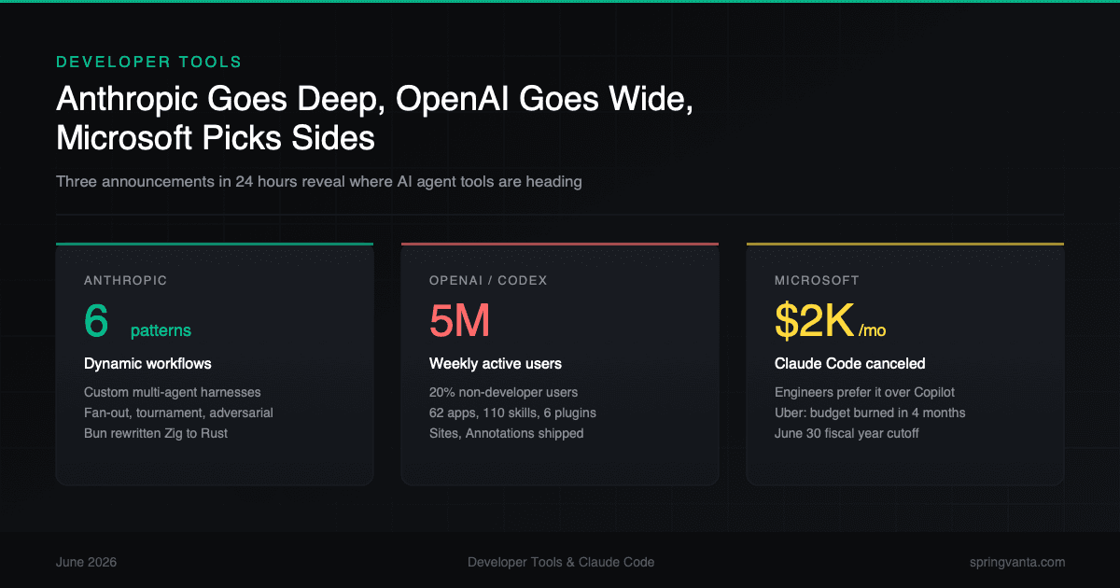Click 'Fan-out, tournament, adversarial' line
The width and height of the screenshot is (1120, 588).
tap(178, 413)
